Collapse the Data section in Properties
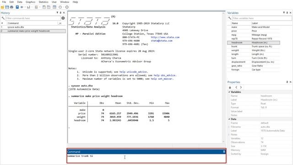The height and width of the screenshot is (165, 293). (229, 119)
